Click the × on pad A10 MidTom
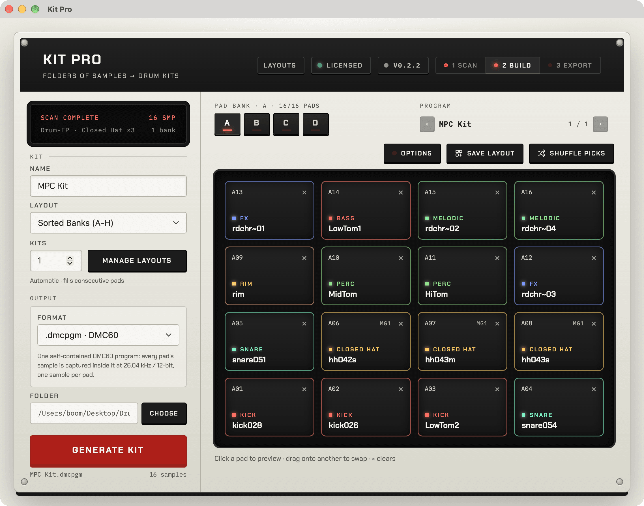The width and height of the screenshot is (644, 506). pyautogui.click(x=401, y=258)
